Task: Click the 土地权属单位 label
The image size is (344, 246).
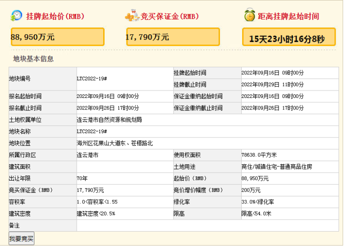Action: (x=25, y=120)
